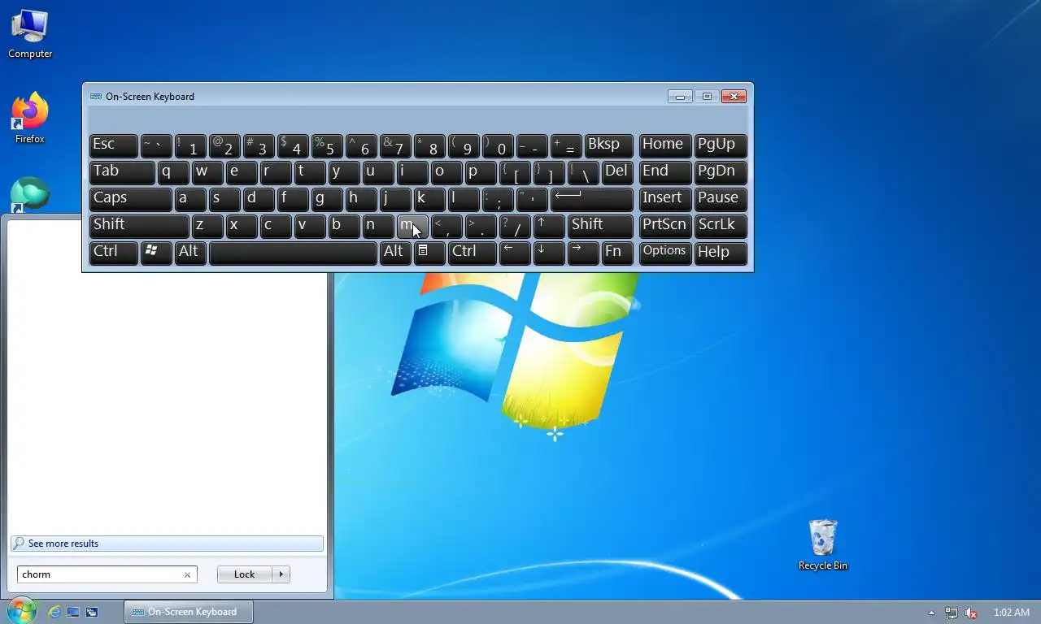Image resolution: width=1041 pixels, height=624 pixels.
Task: Click the Lock button
Action: point(245,574)
